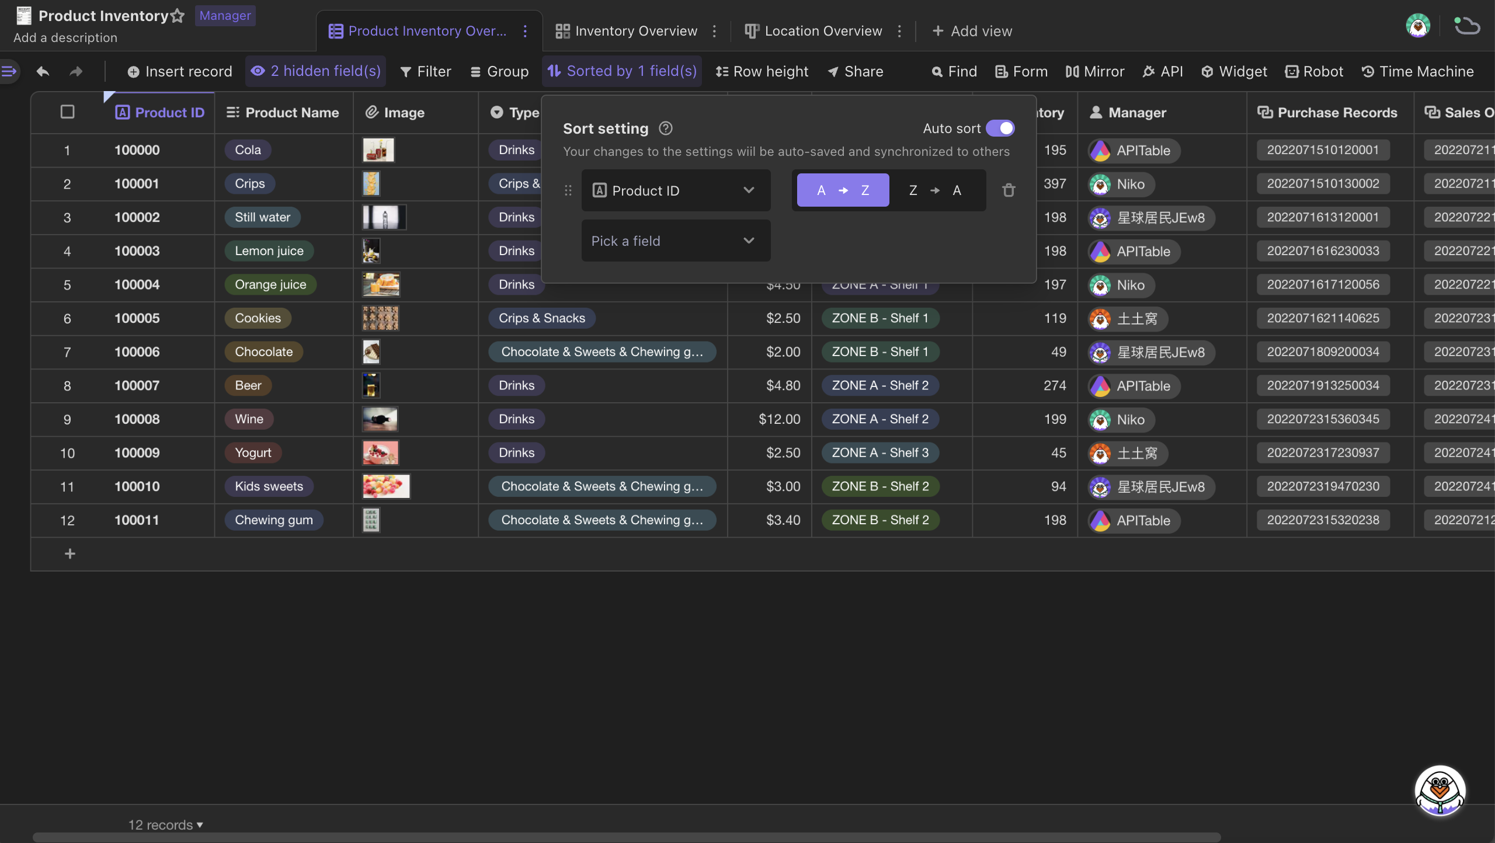This screenshot has width=1495, height=843.
Task: Open the Find search tool
Action: 954,71
